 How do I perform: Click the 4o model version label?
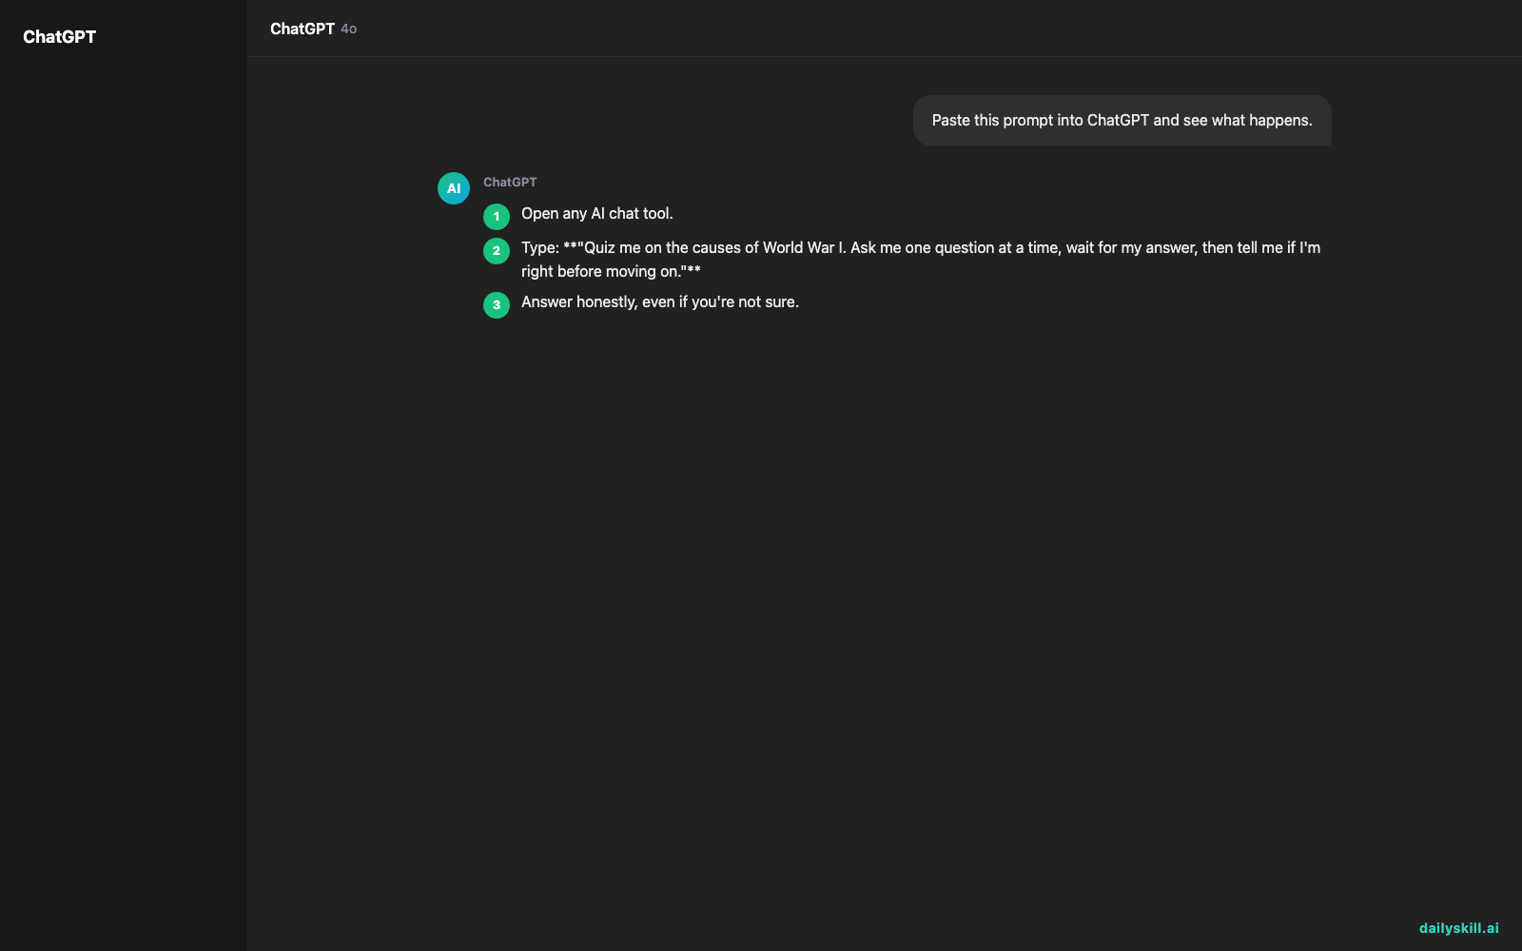(349, 29)
